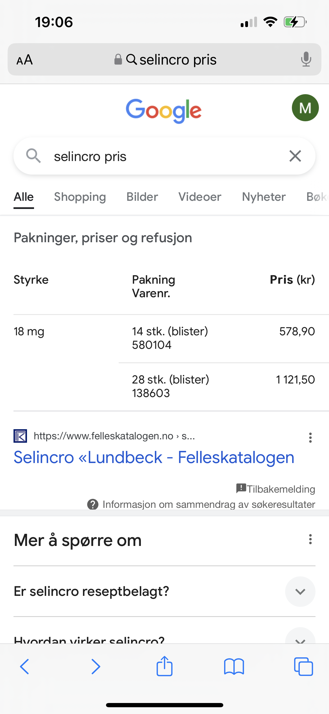Image resolution: width=329 pixels, height=714 pixels.
Task: Show open tabs in Safari
Action: pyautogui.click(x=303, y=667)
